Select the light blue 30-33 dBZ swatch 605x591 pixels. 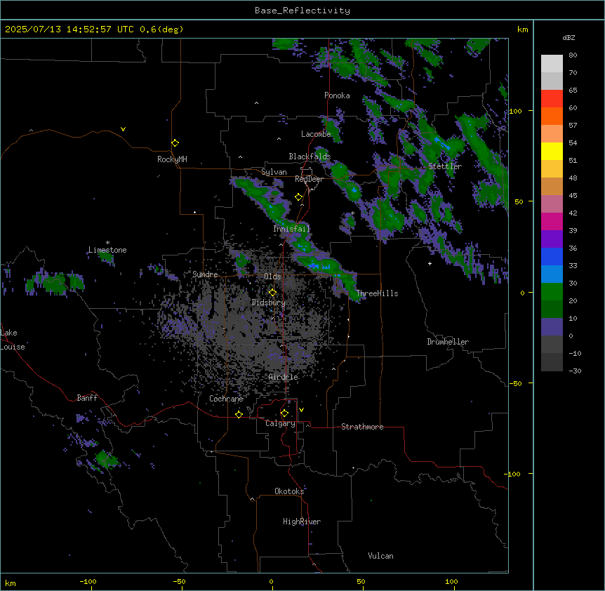(x=552, y=274)
